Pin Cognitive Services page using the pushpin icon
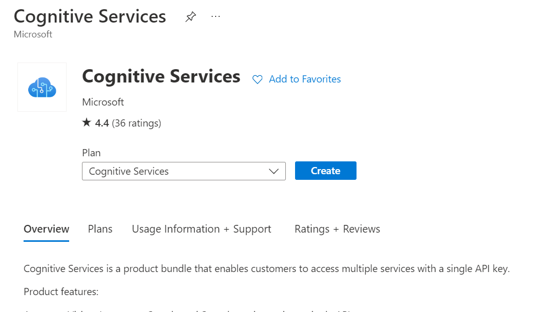The width and height of the screenshot is (544, 312). pos(191,17)
